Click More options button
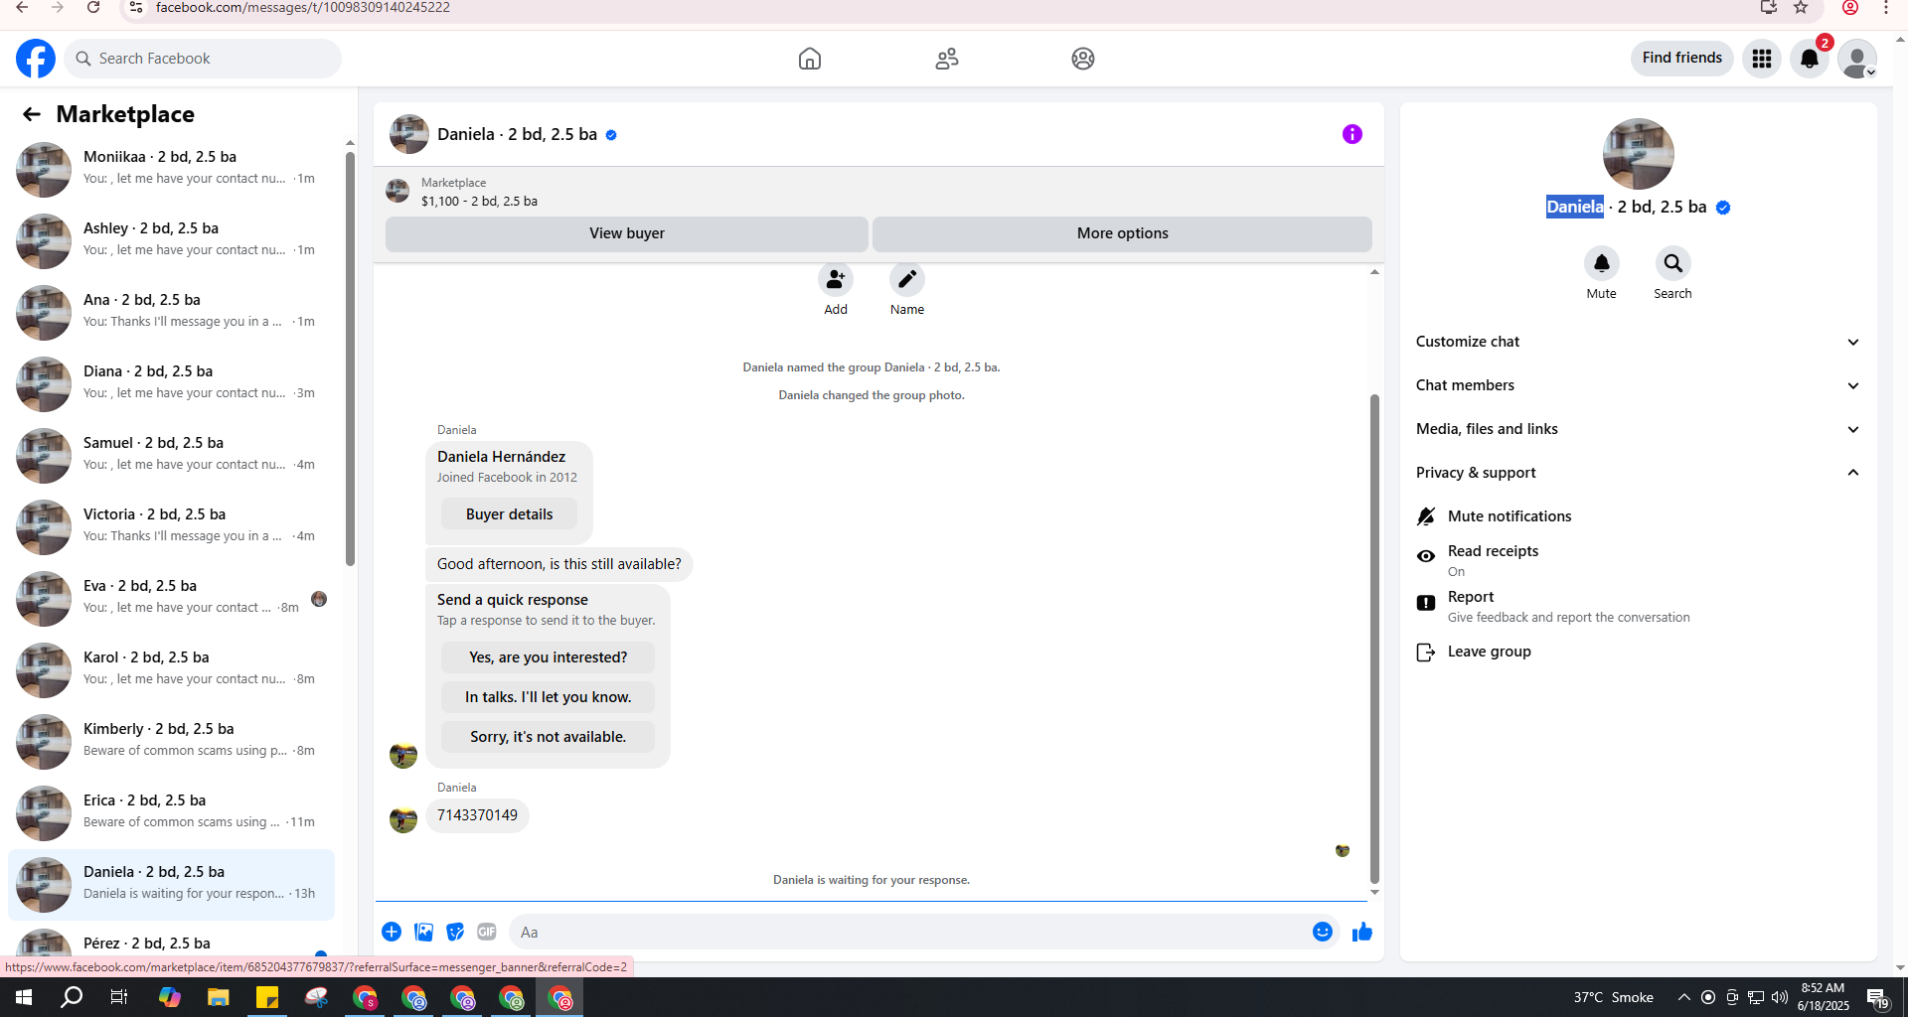Screen dimensions: 1908x1017 tap(1122, 233)
